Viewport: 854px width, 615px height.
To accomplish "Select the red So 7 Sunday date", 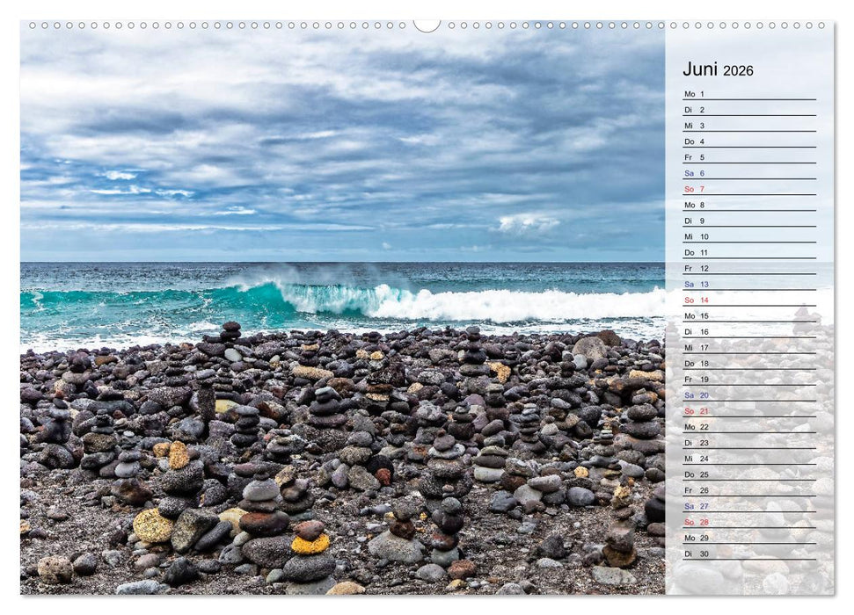I will click(x=748, y=188).
